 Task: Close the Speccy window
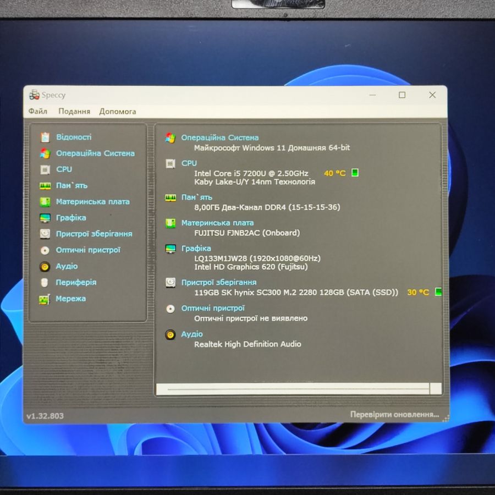point(432,95)
